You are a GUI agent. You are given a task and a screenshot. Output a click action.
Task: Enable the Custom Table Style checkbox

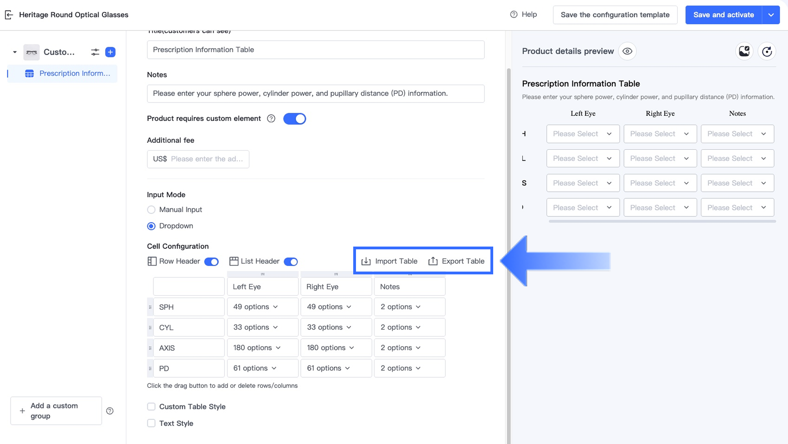click(x=151, y=407)
